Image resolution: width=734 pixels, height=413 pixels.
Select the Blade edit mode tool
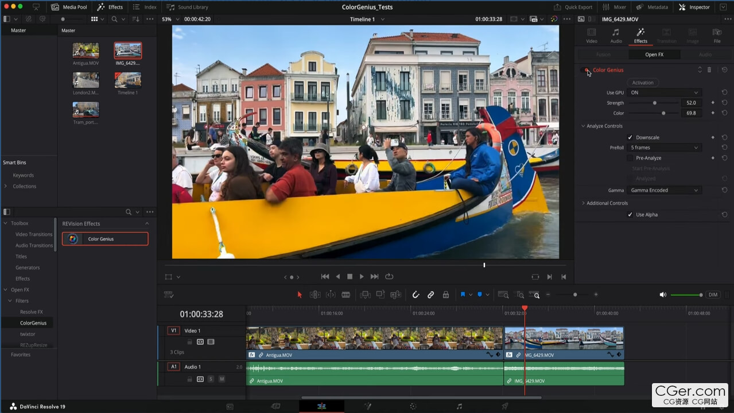click(345, 295)
